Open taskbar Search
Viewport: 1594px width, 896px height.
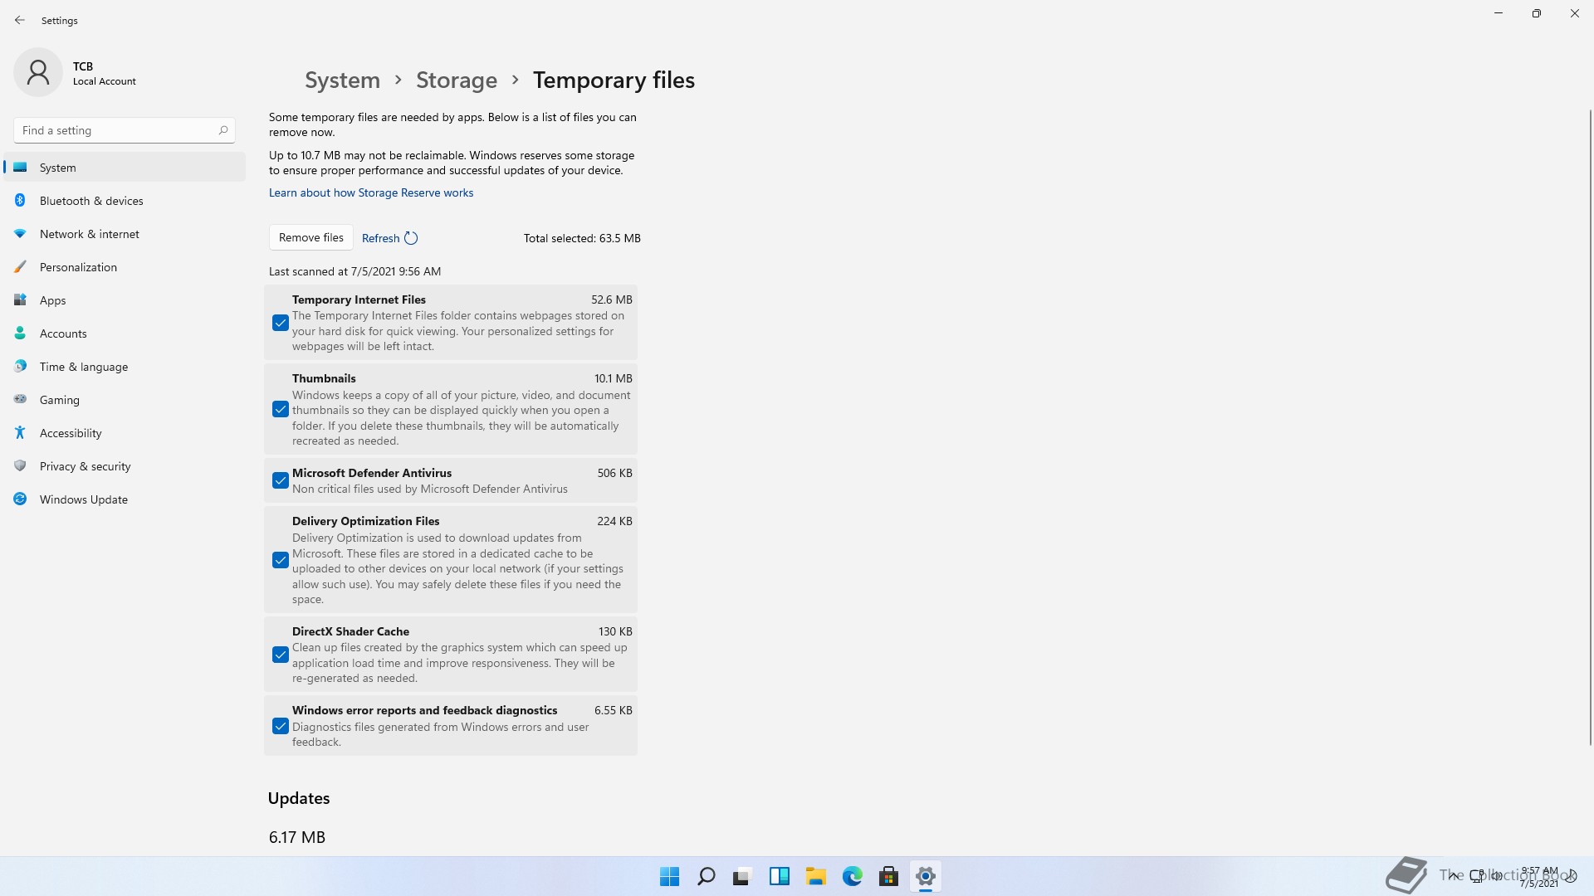(706, 876)
